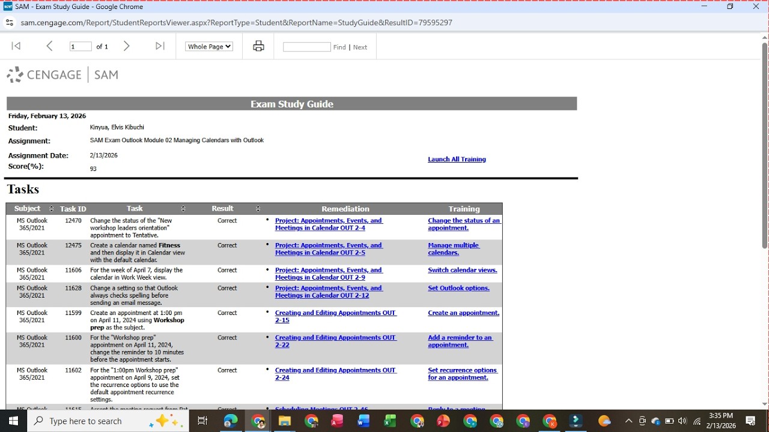Select student name Kinyua, Elvis Kibuchi
The image size is (769, 432).
click(117, 127)
